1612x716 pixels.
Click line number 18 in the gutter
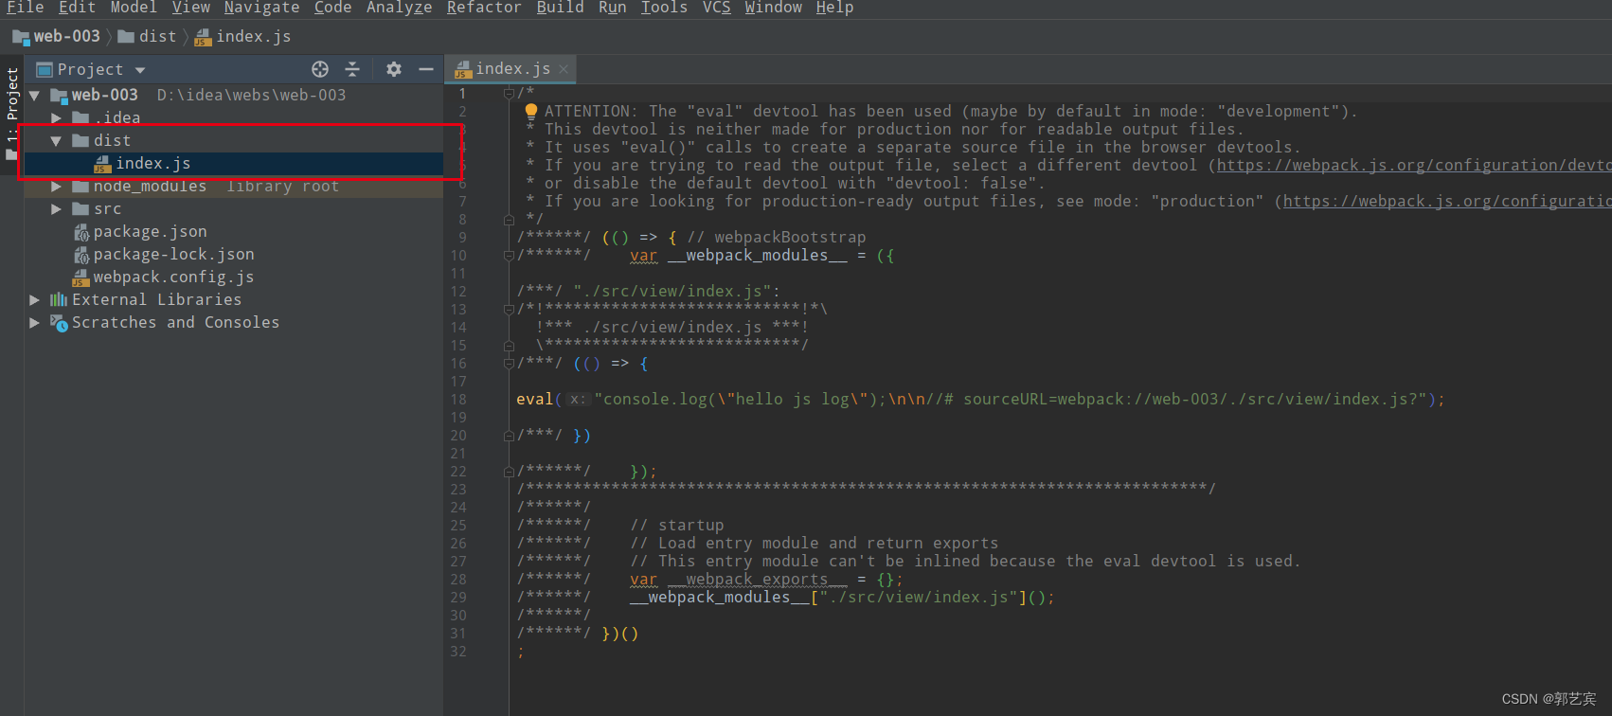458,400
